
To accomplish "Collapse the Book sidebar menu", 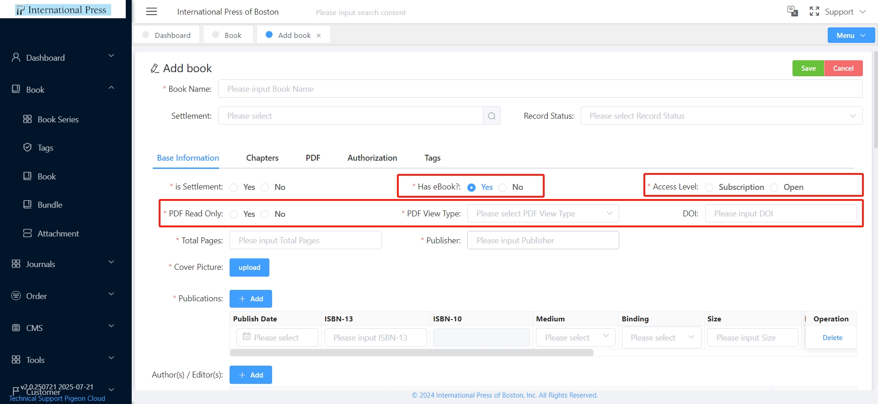I will [x=111, y=88].
